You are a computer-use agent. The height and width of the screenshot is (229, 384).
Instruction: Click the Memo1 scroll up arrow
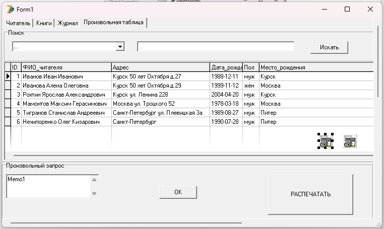[94, 180]
